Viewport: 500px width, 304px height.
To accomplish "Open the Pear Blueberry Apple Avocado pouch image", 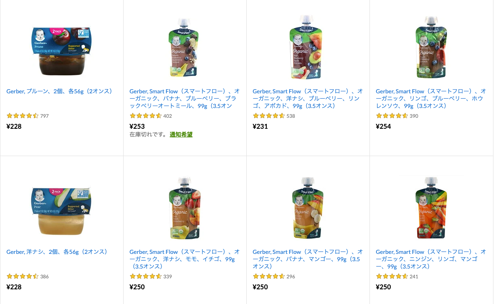I will coord(308,47).
